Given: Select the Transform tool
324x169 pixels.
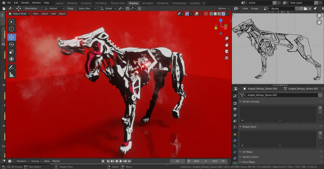Looking at the screenshot, I should click(12, 59).
